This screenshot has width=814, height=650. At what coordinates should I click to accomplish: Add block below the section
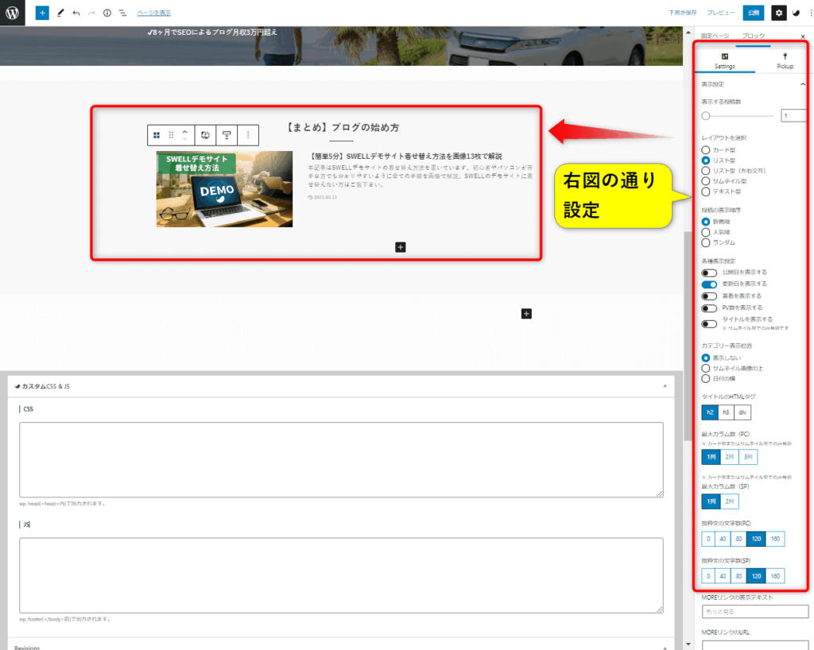pyautogui.click(x=526, y=314)
